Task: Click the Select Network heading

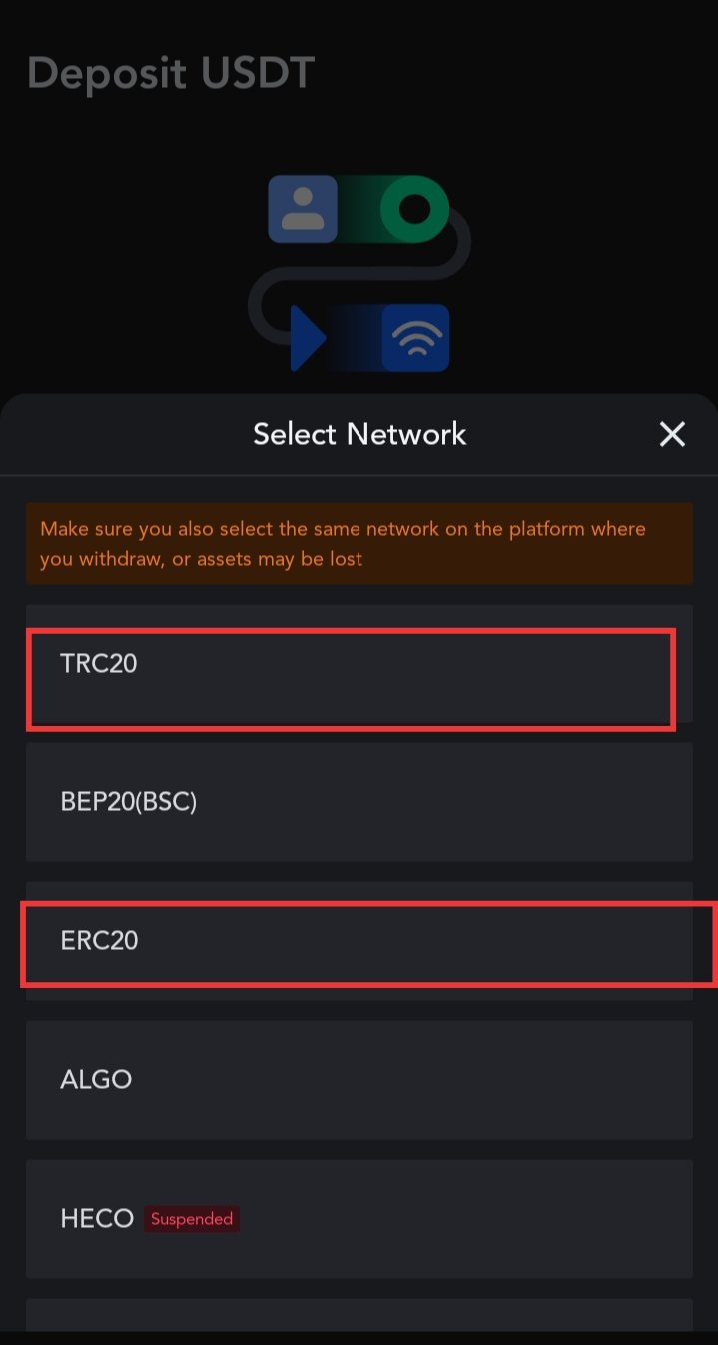Action: click(359, 434)
